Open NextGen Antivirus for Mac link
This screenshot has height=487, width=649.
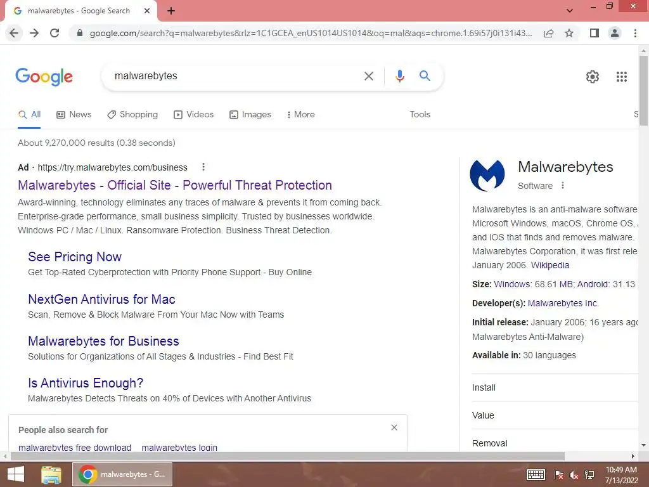point(101,299)
